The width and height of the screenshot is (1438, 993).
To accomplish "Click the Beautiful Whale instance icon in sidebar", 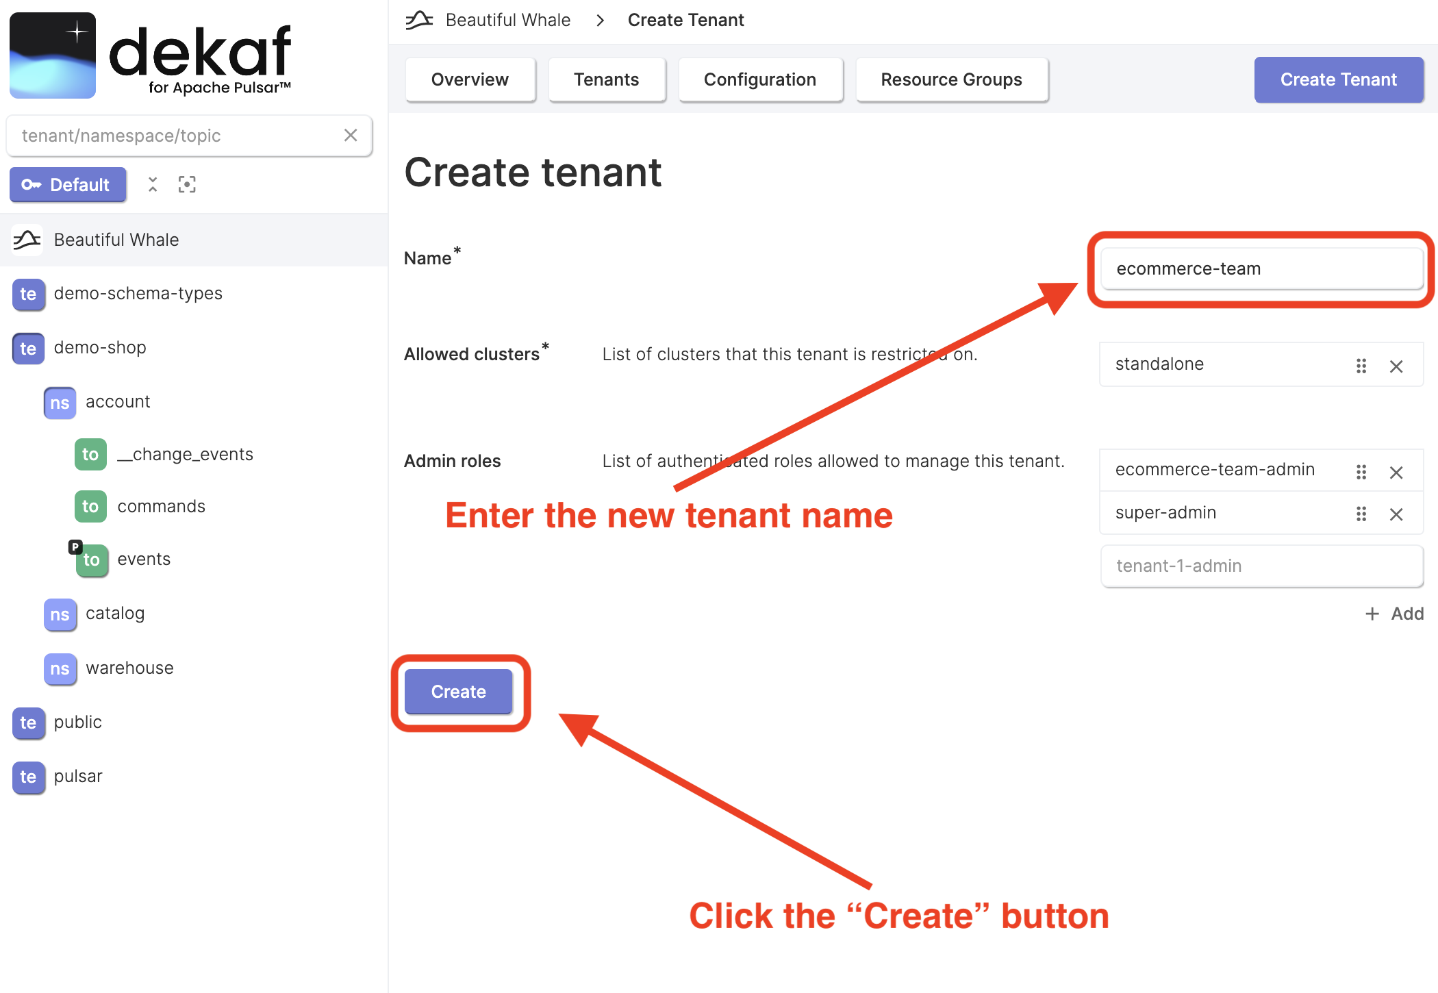I will (x=27, y=240).
